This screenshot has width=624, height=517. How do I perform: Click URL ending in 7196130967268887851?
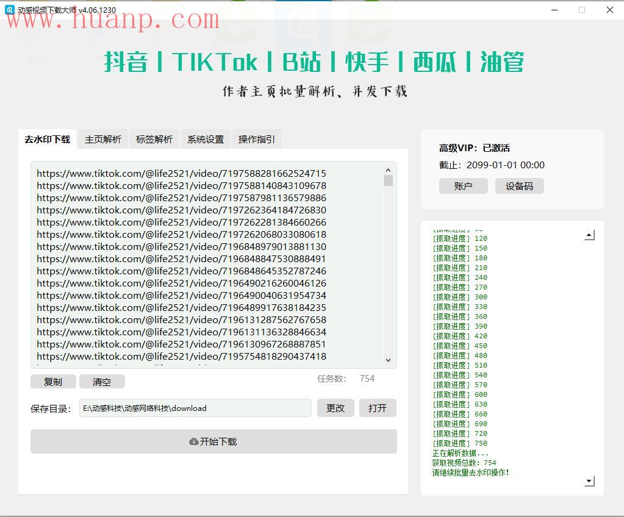point(182,344)
